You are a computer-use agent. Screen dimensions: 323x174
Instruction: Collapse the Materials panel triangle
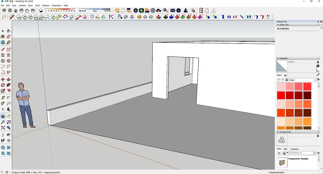click(278, 58)
